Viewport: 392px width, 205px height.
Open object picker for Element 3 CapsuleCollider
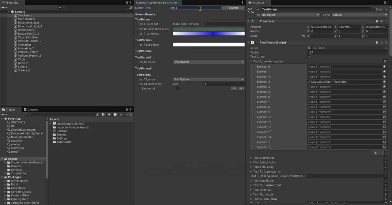(384, 82)
